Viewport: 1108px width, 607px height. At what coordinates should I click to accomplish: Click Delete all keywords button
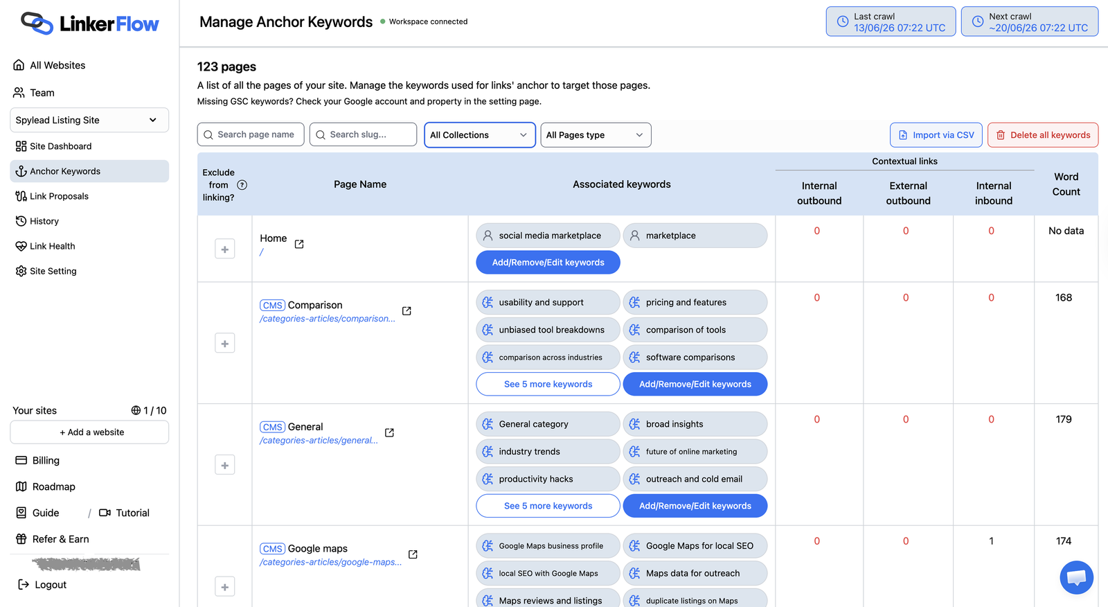tap(1043, 135)
